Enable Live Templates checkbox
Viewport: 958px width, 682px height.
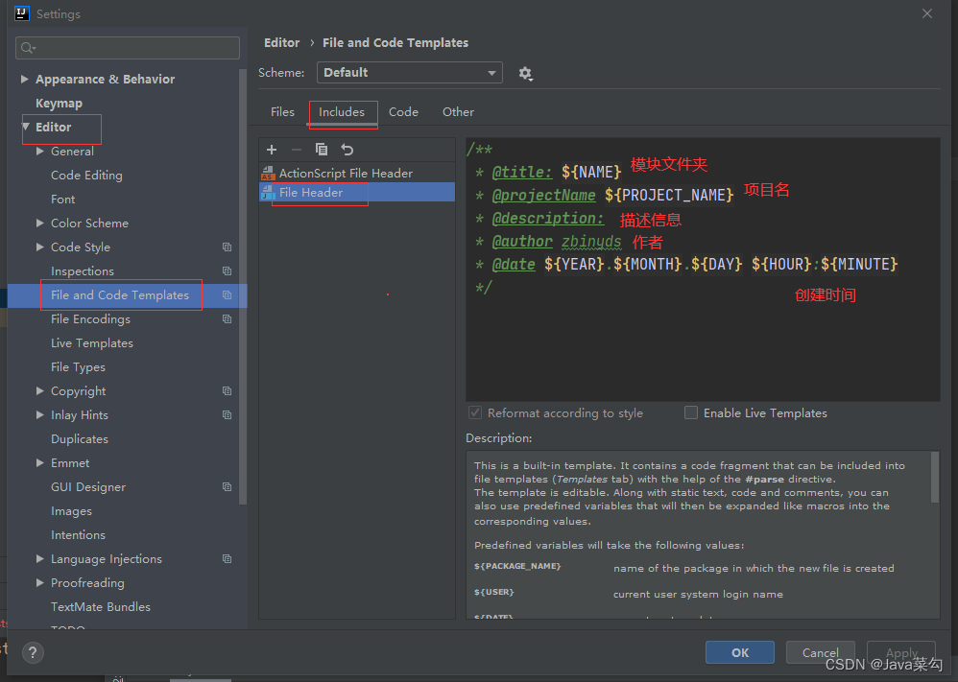[x=691, y=412]
